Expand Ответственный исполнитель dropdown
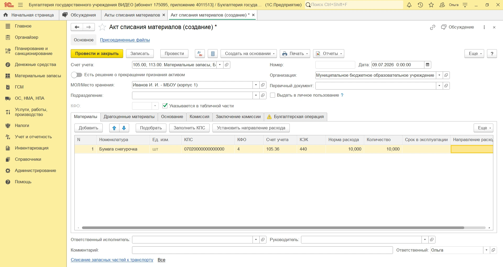The image size is (503, 267). 256,240
